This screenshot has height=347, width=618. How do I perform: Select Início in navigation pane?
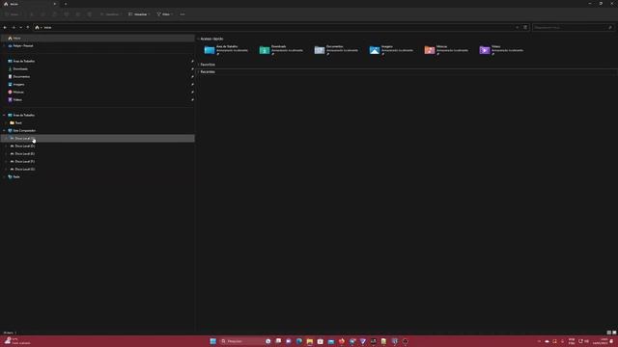(98, 39)
